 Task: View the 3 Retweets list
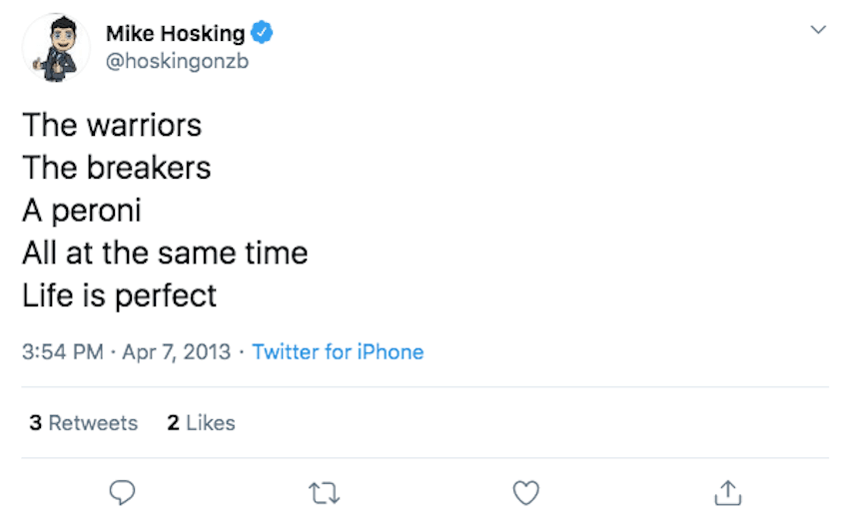(84, 423)
